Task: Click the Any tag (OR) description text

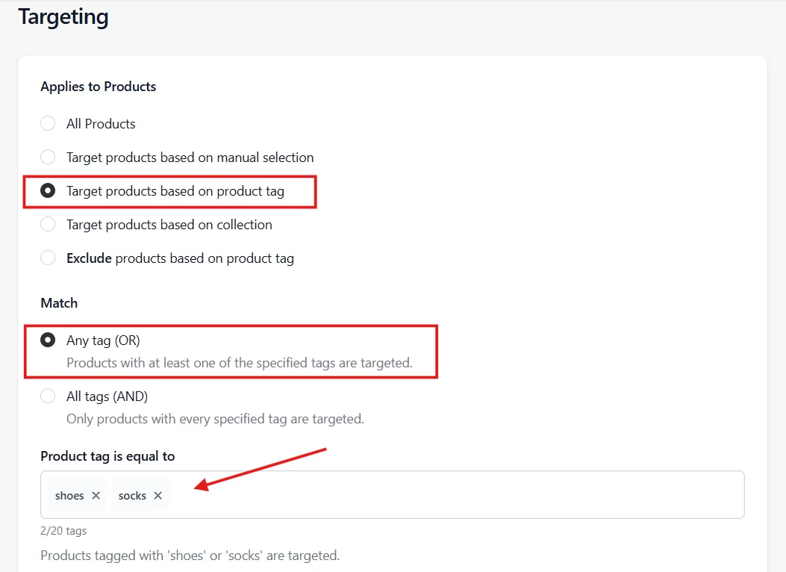Action: (x=240, y=363)
